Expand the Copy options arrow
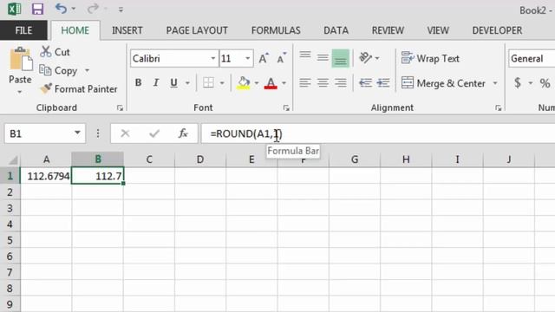This screenshot has height=312, width=555. [87, 70]
